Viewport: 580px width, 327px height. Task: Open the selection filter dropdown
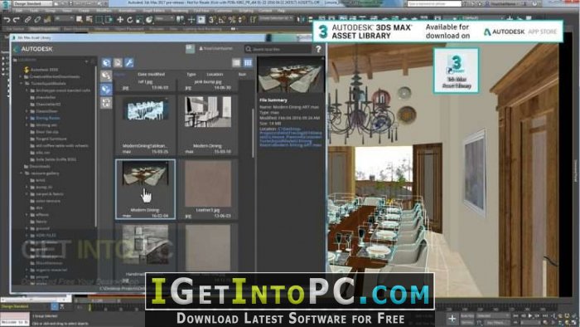[x=64, y=19]
